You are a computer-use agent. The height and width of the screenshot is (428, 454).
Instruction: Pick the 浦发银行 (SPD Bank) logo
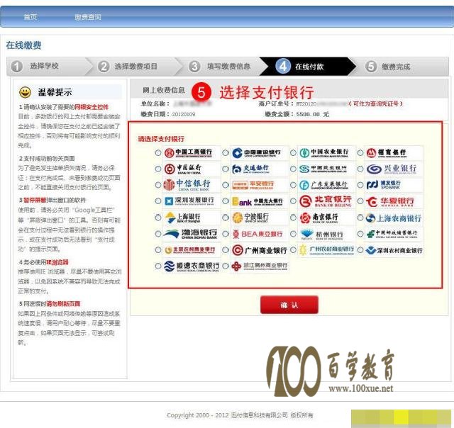click(393, 185)
